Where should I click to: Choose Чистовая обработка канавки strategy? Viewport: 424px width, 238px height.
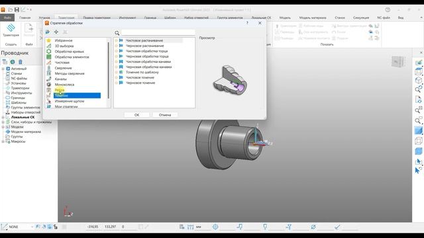click(x=148, y=61)
